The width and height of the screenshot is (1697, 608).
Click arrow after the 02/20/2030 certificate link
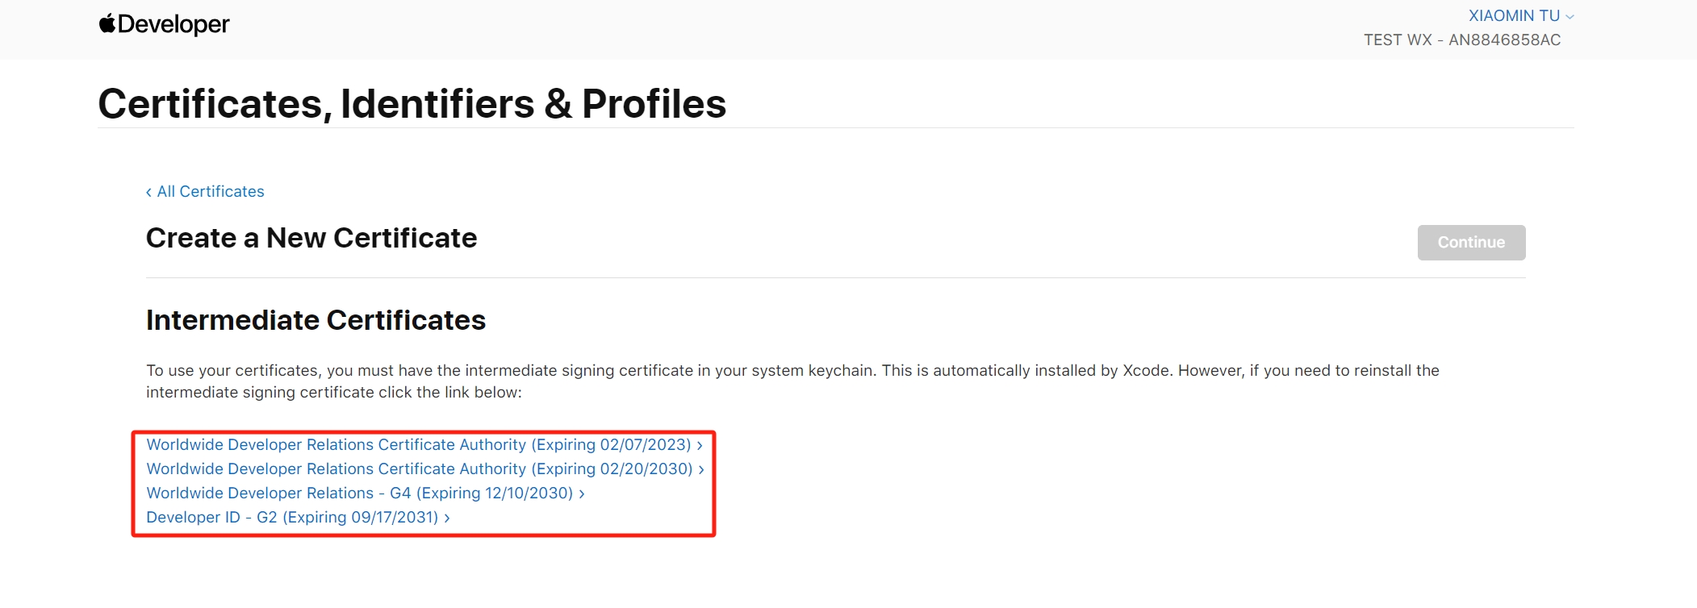point(701,469)
